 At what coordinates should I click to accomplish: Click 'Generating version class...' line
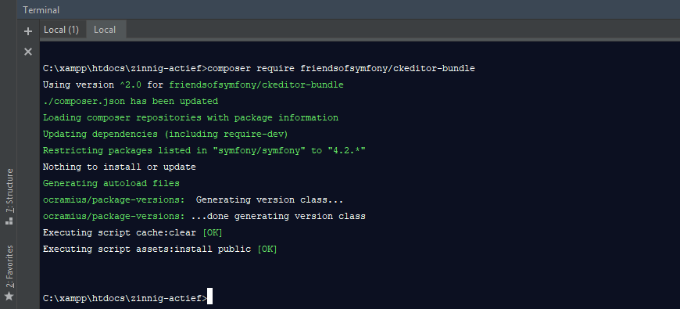193,200
